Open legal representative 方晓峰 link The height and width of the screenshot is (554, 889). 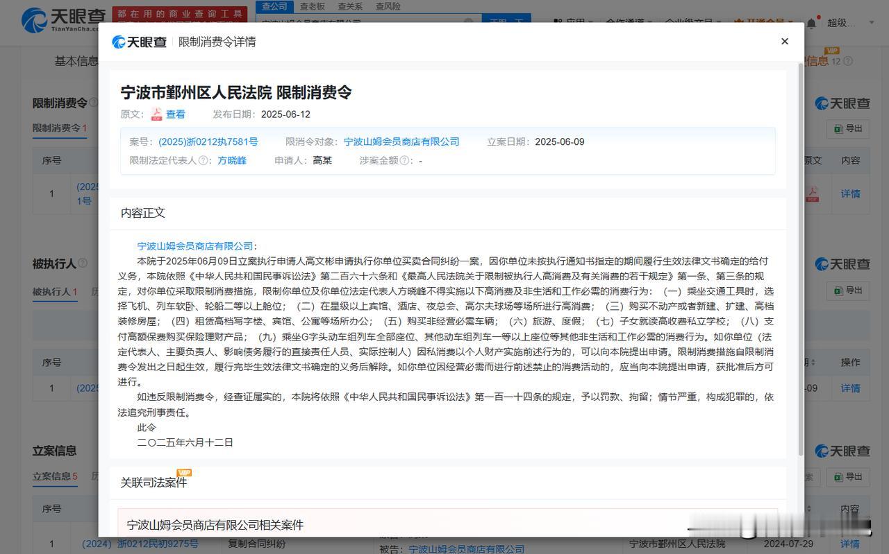[232, 160]
